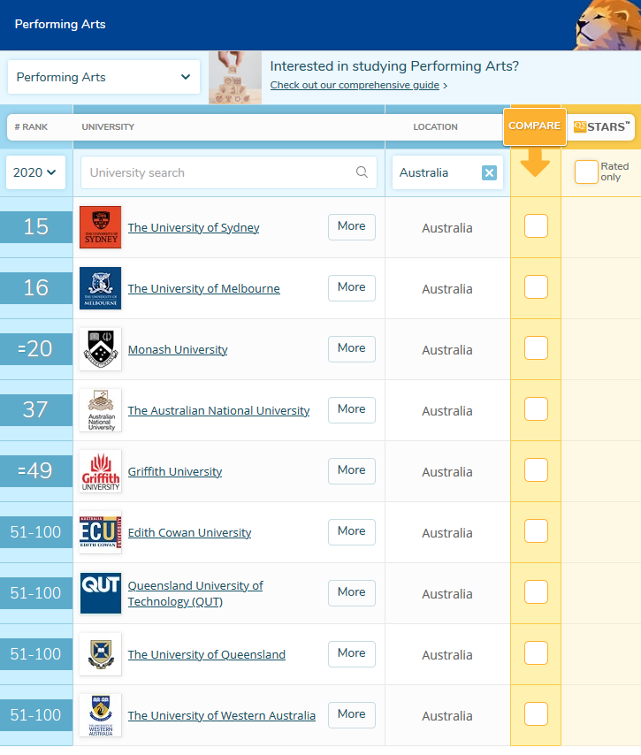The image size is (641, 755).
Task: Click 'Interested in studying Performing Arts?' heading
Action: [x=394, y=66]
